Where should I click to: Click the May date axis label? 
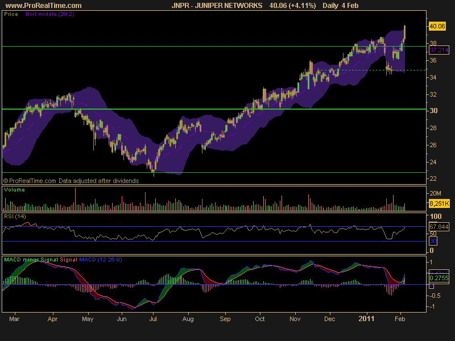88,319
